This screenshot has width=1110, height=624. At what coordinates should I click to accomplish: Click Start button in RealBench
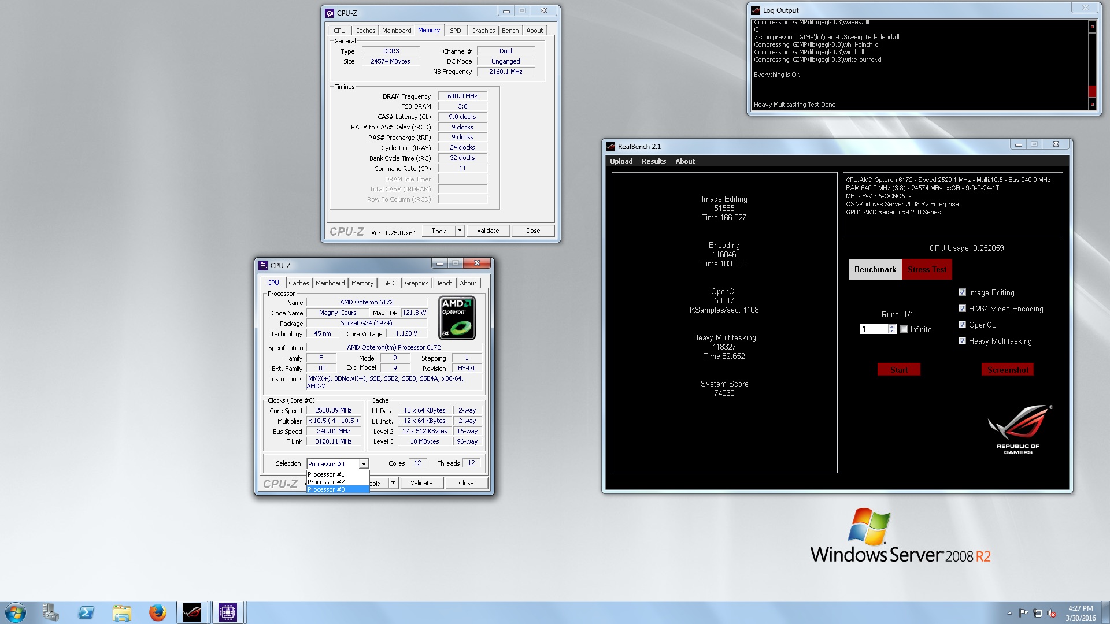[899, 370]
